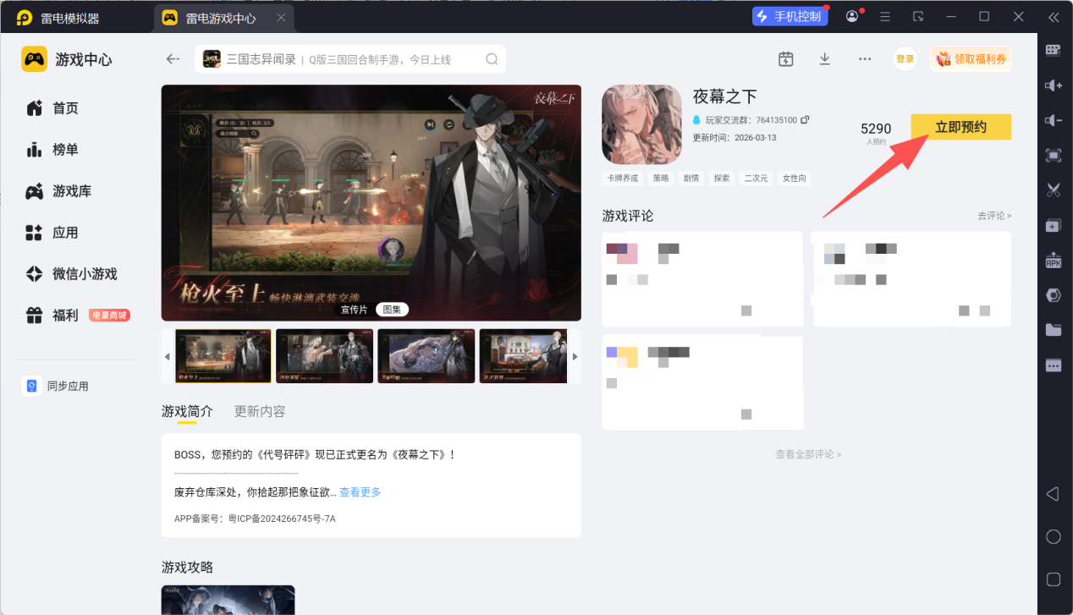Switch to the 宣传片 media tab
The width and height of the screenshot is (1073, 615).
pos(354,310)
